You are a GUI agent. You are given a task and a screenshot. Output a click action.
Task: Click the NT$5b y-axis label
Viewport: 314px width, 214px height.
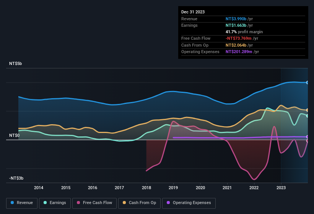(x=16, y=64)
